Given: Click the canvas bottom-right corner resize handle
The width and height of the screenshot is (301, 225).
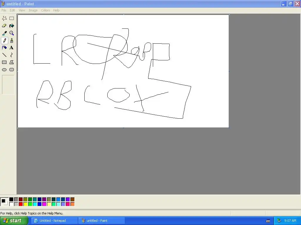Looking at the screenshot, I should (x=229, y=128).
